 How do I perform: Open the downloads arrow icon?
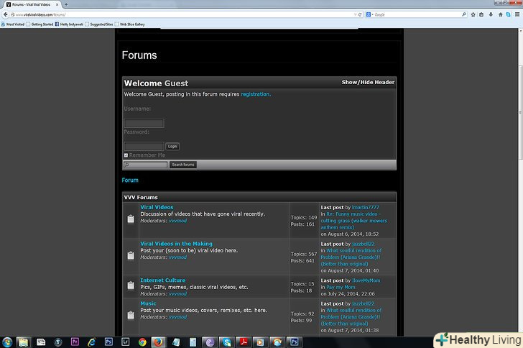[x=491, y=14]
